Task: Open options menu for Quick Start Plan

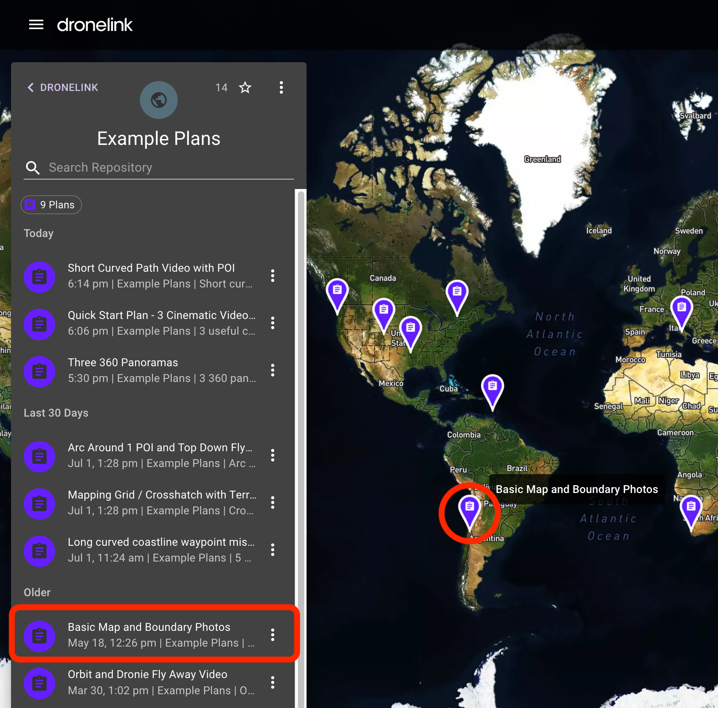Action: [273, 323]
